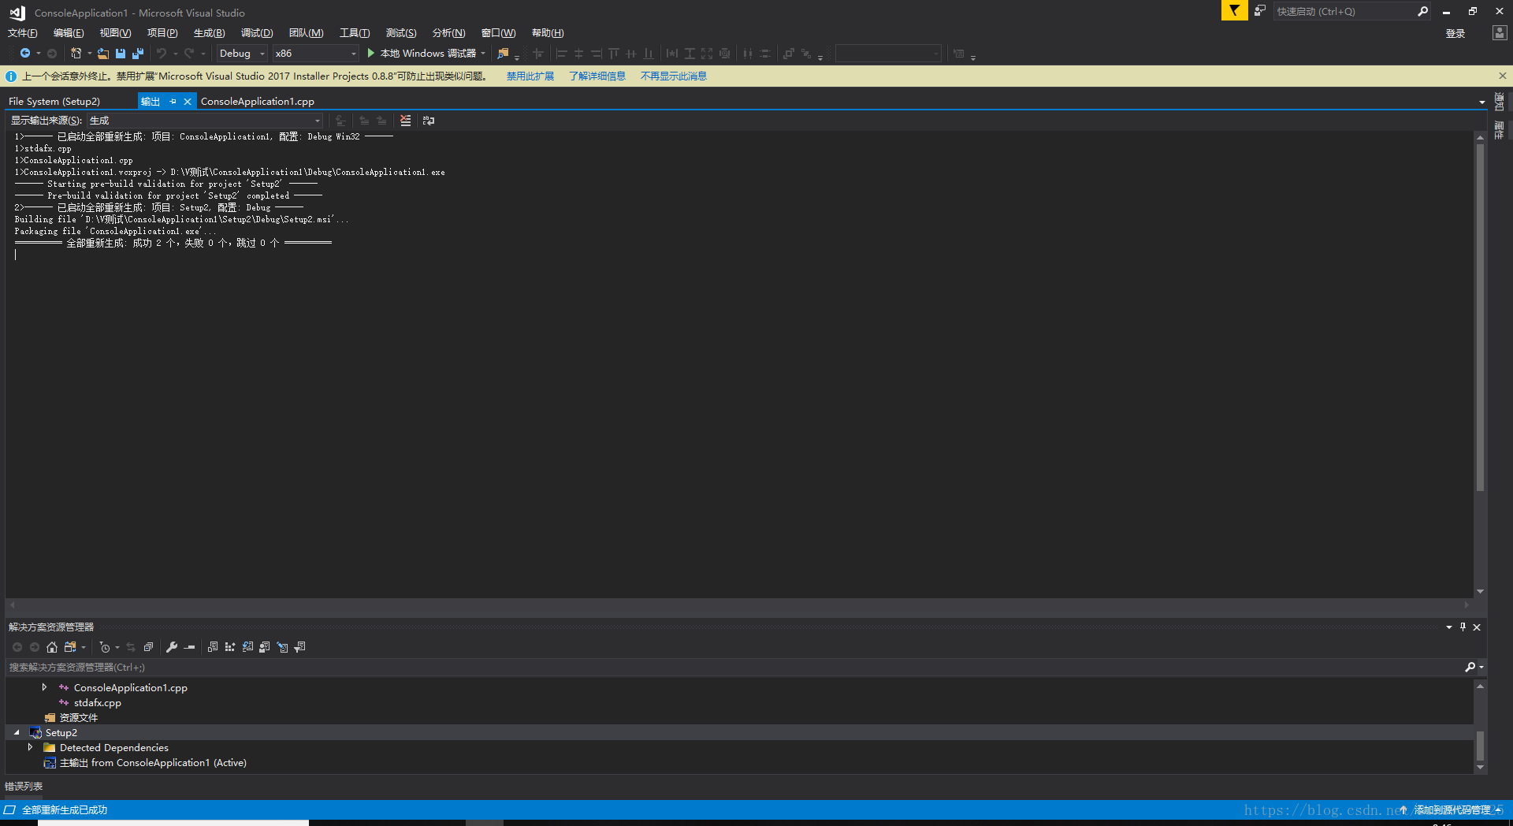Open the File System Editor icon

[x=213, y=647]
